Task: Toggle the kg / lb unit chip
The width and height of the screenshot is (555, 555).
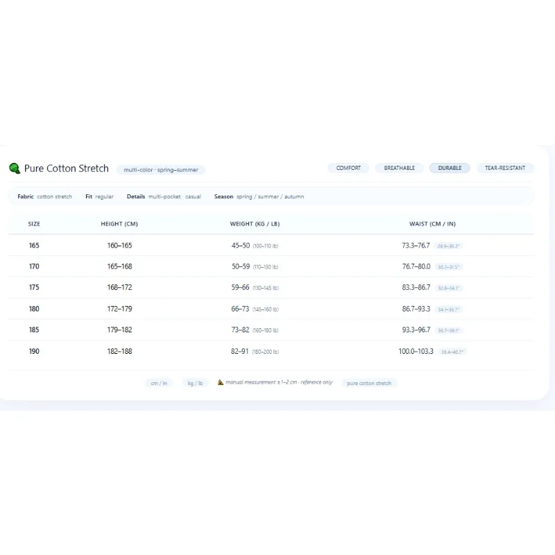Action: [195, 384]
